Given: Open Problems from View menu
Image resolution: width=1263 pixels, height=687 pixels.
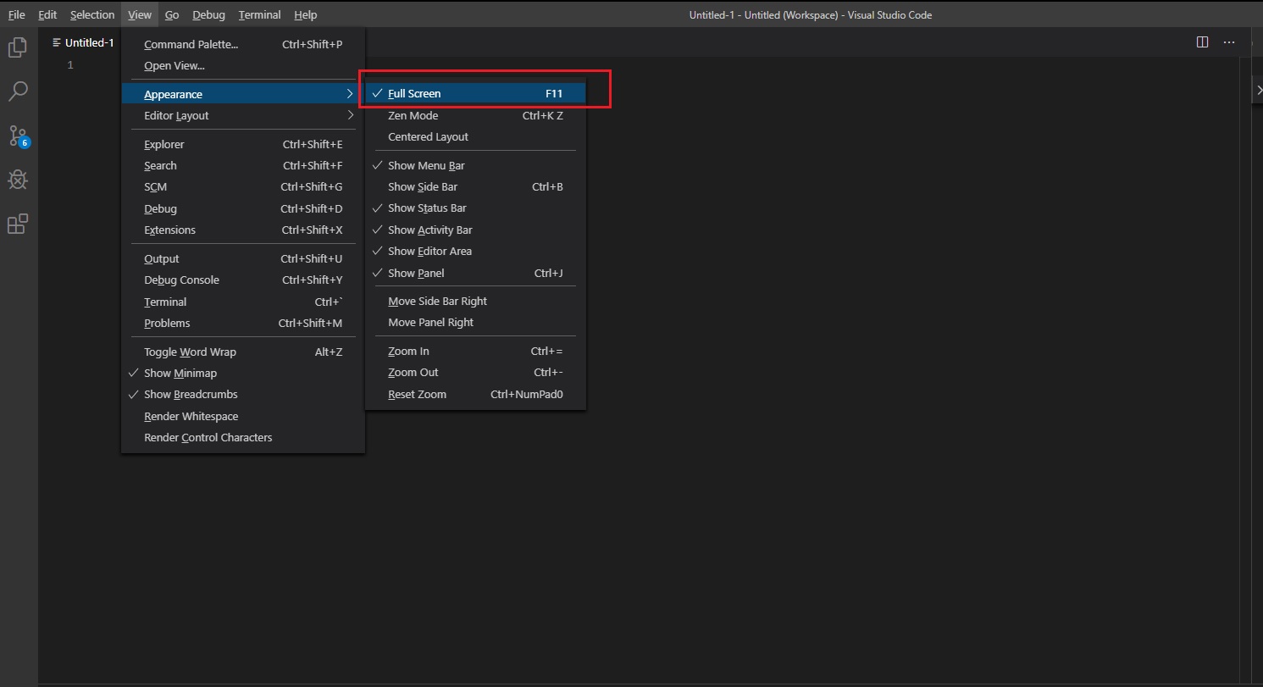Looking at the screenshot, I should (x=243, y=324).
